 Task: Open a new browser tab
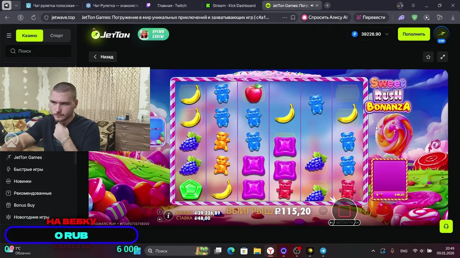(327, 5)
